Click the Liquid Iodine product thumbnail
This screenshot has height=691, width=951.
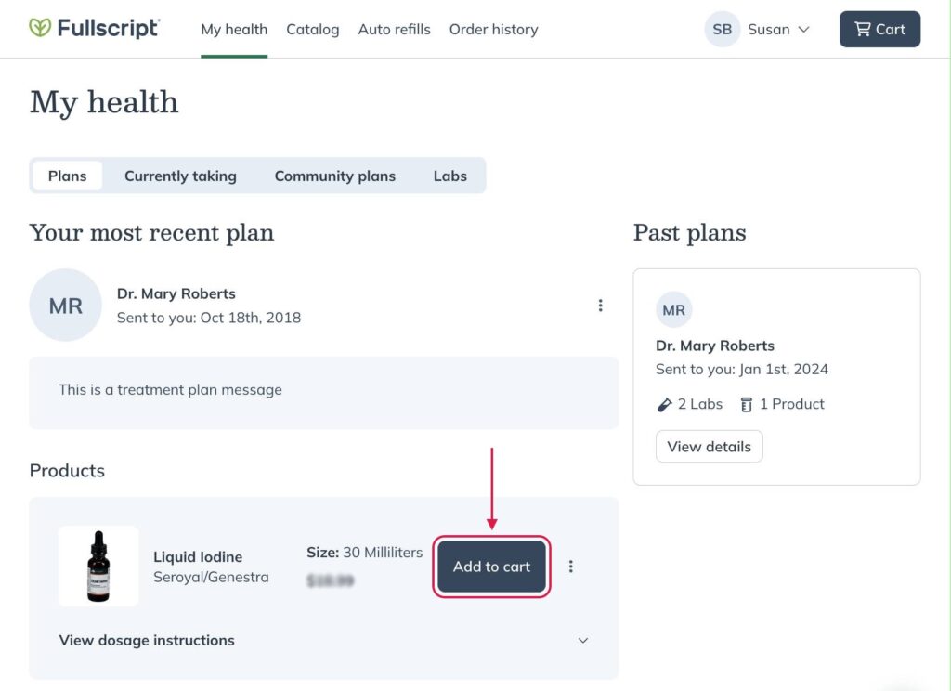coord(98,566)
